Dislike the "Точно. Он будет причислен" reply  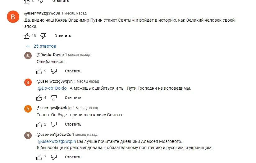[x=54, y=124]
